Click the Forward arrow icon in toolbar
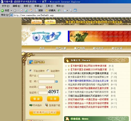This screenshot has height=121, width=131. pyautogui.click(x=15, y=11)
